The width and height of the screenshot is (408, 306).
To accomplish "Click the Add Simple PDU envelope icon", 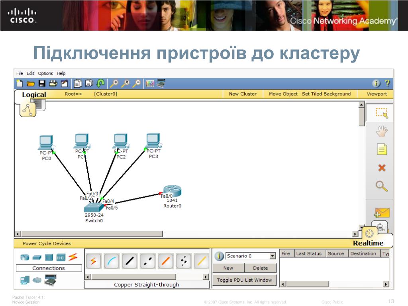I will 382,212.
